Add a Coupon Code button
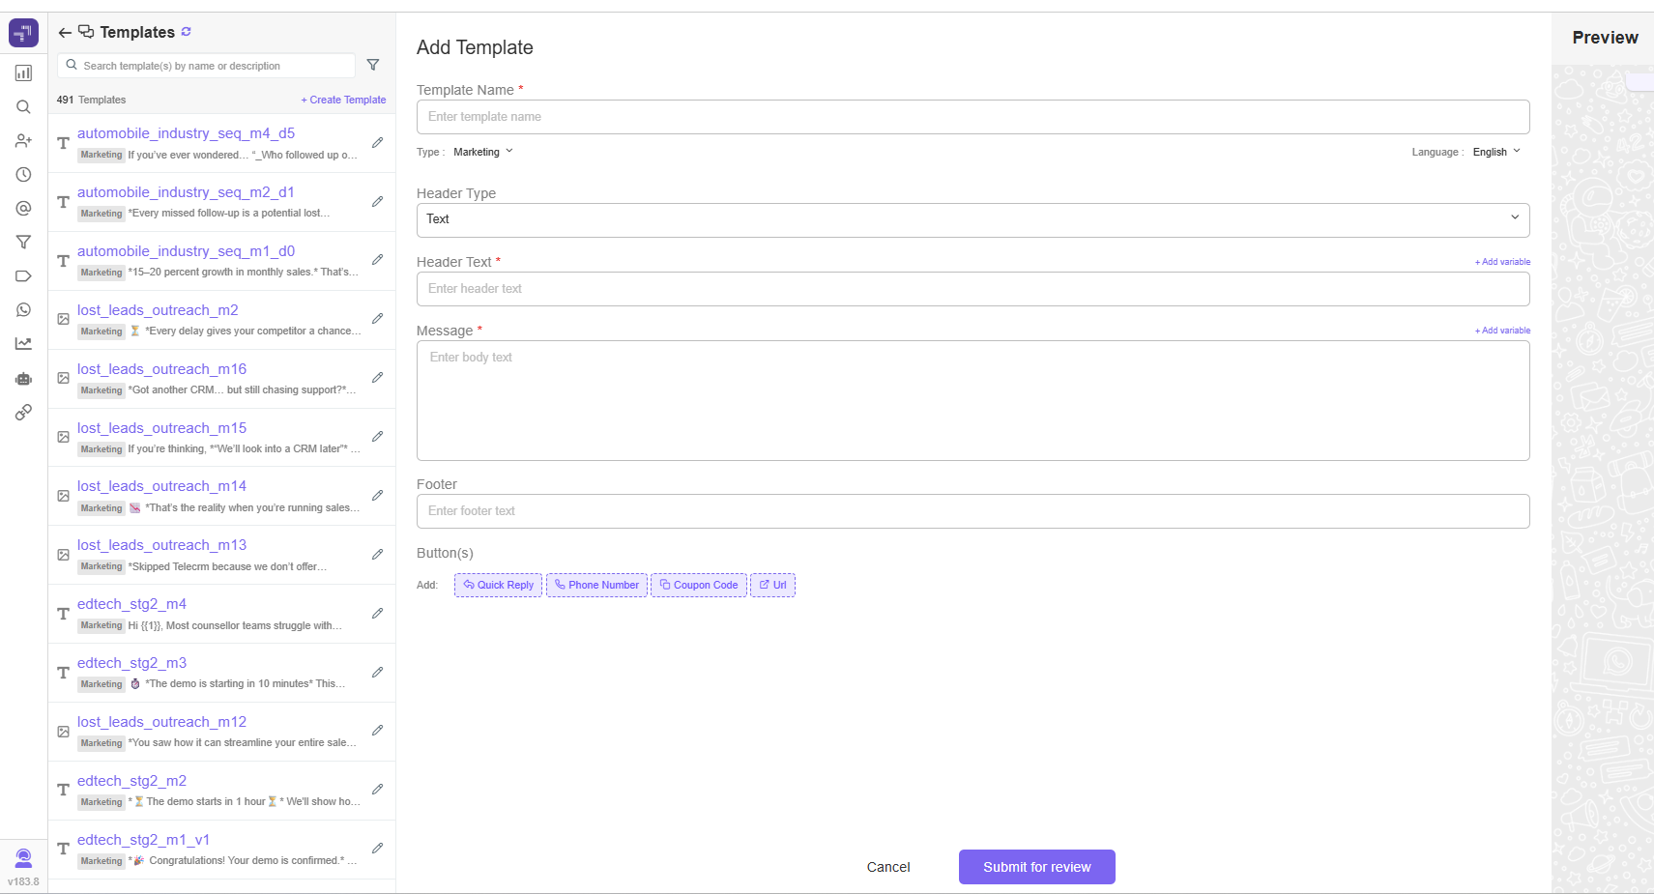Screen dimensions: 1654x894 click(x=698, y=585)
